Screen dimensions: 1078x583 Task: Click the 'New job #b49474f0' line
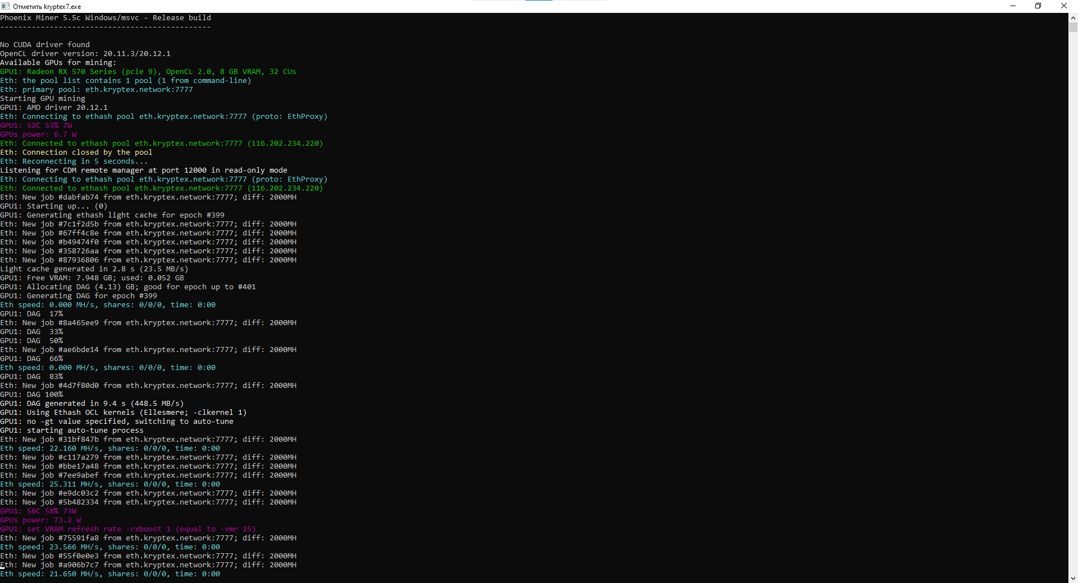[x=148, y=242]
